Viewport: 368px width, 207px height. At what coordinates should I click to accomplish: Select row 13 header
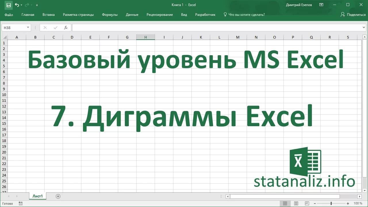(4, 112)
